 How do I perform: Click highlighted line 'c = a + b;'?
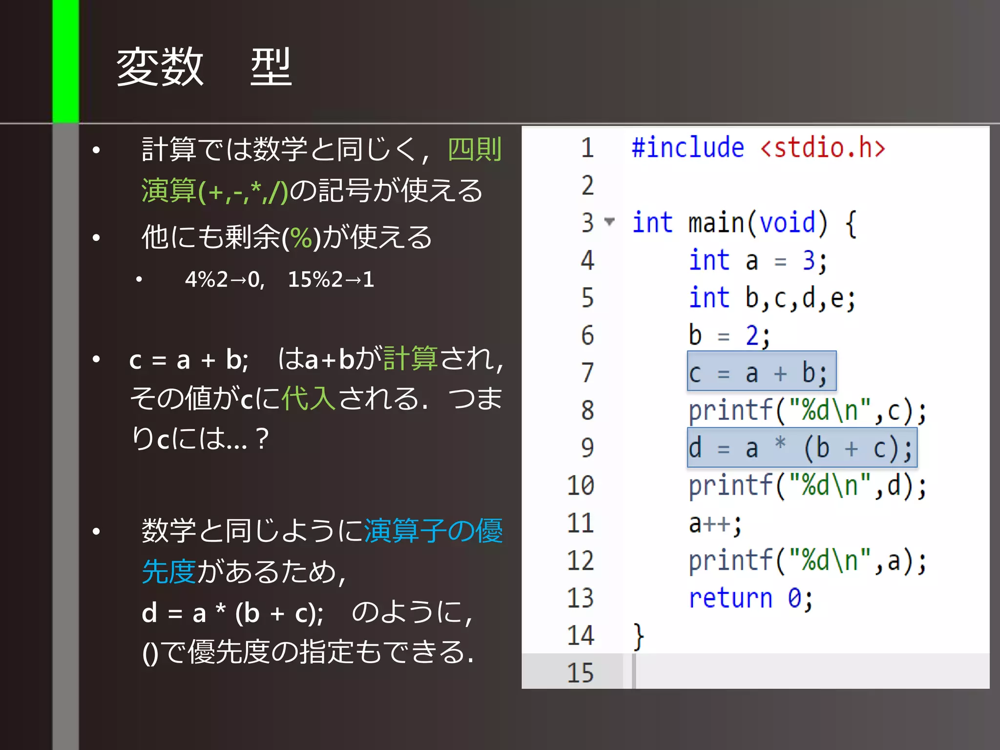[x=762, y=371]
